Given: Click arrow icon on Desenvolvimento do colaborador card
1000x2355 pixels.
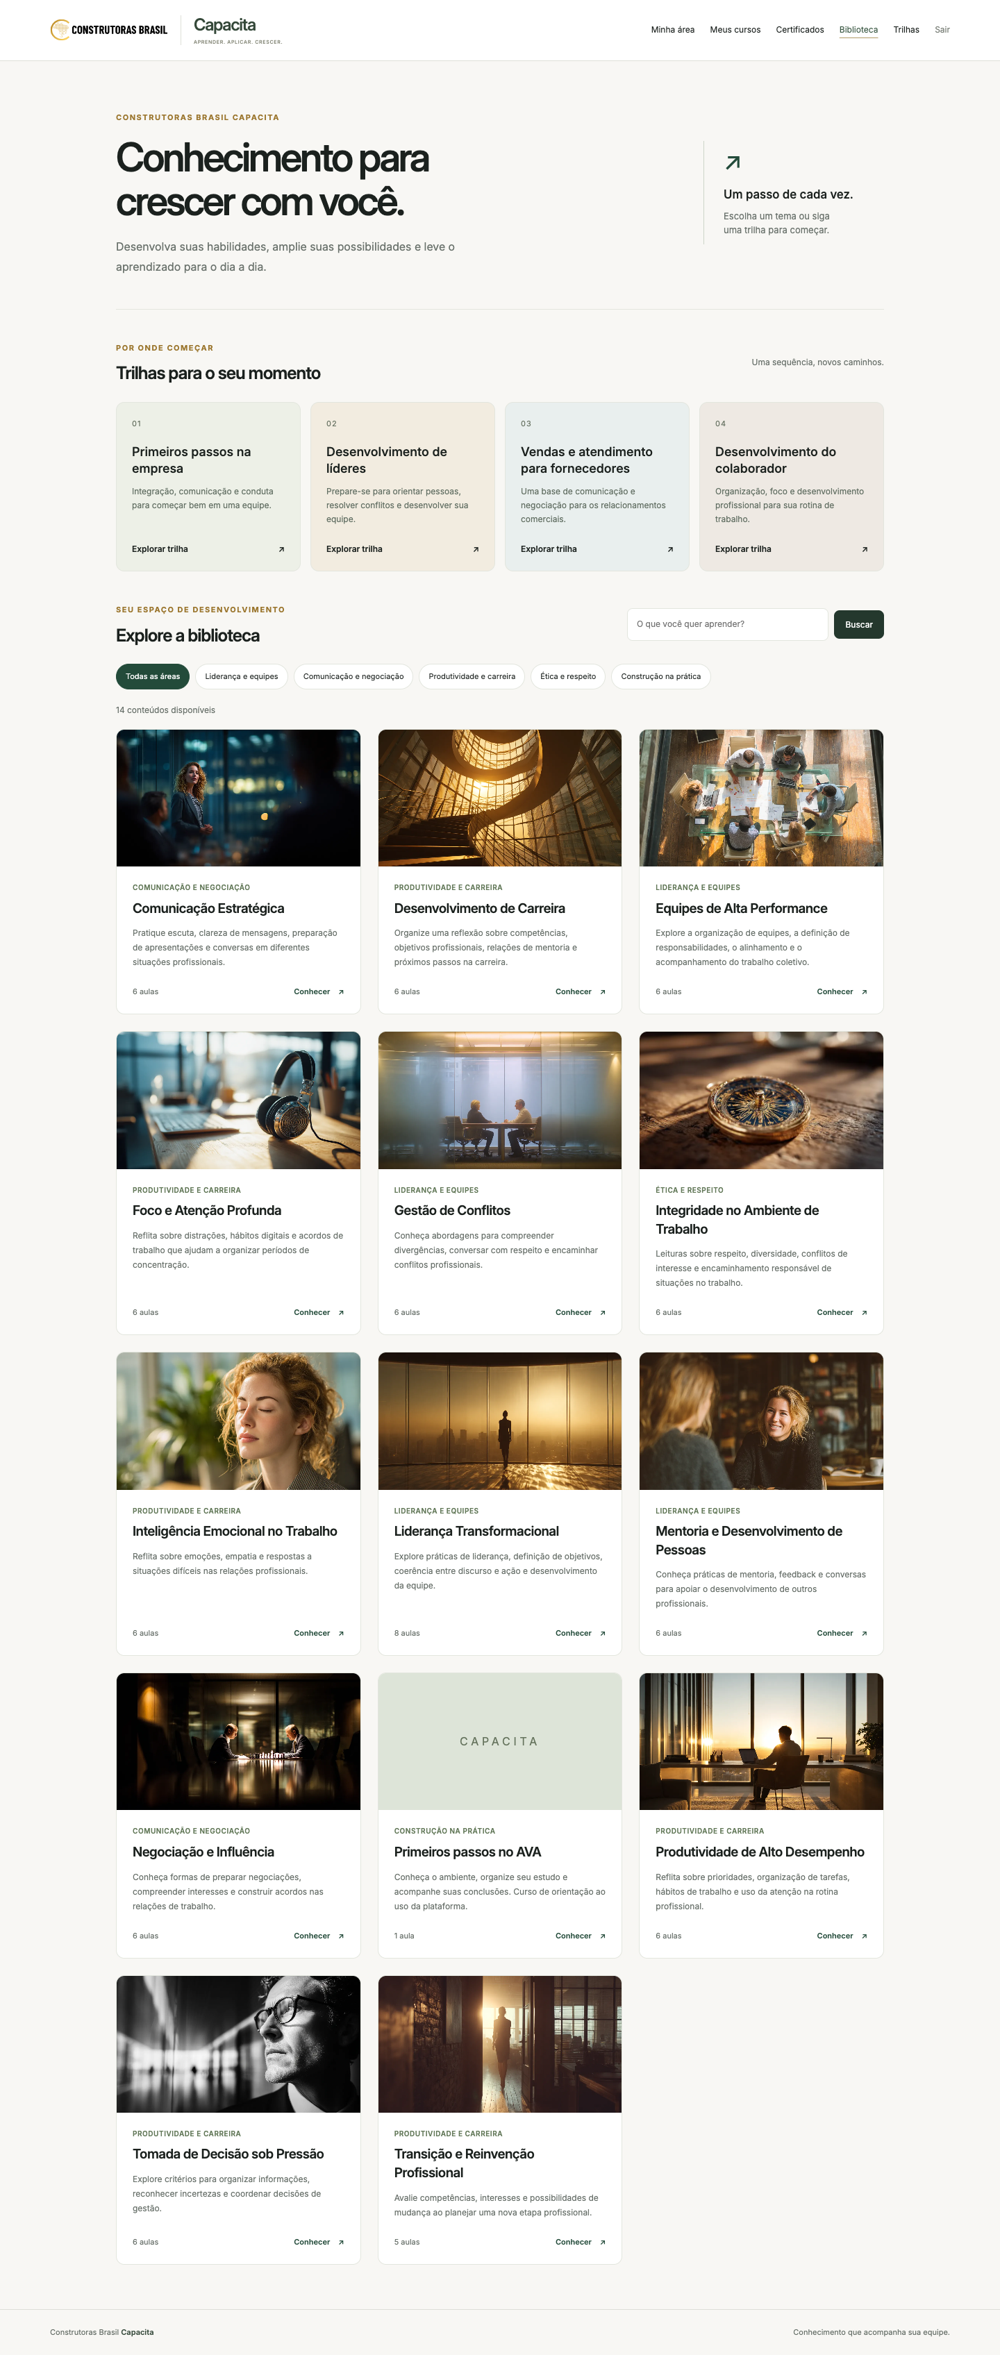Looking at the screenshot, I should 865,549.
